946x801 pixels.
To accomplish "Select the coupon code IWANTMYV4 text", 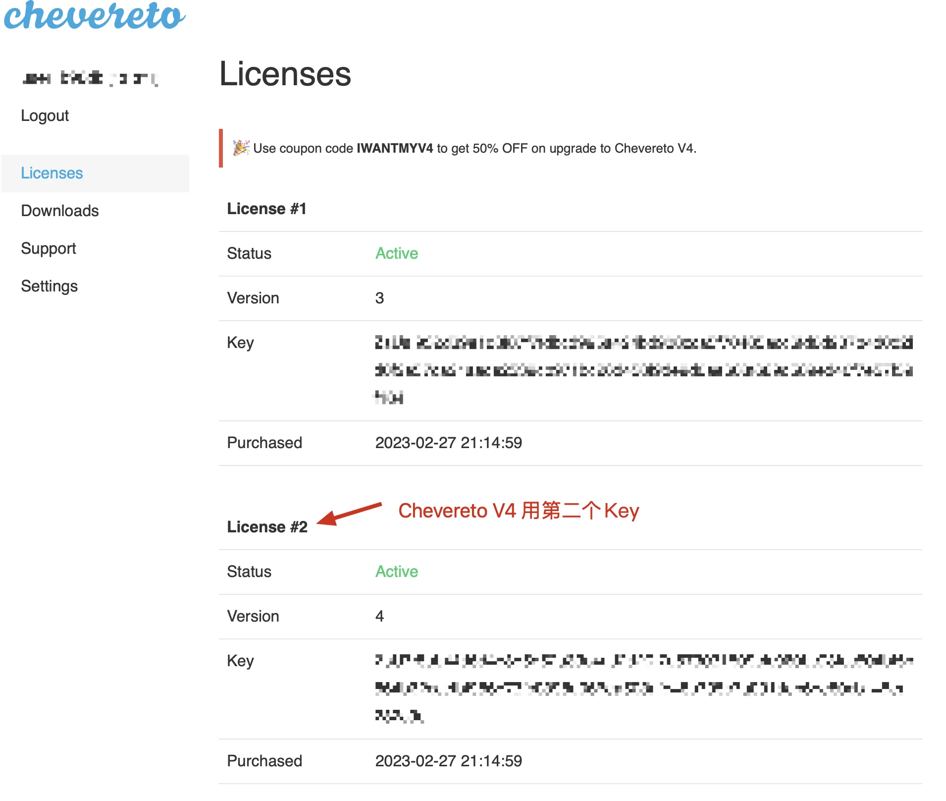I will point(394,148).
